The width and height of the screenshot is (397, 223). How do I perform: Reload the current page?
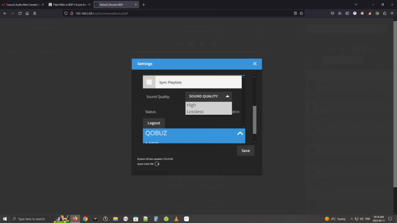(x=20, y=14)
